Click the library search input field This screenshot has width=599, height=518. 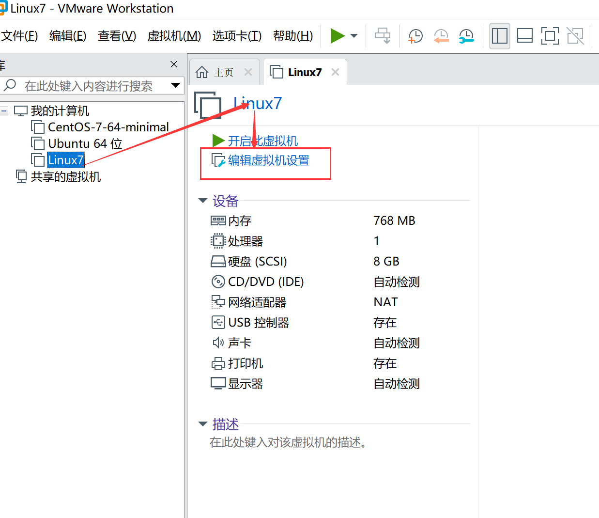[92, 86]
